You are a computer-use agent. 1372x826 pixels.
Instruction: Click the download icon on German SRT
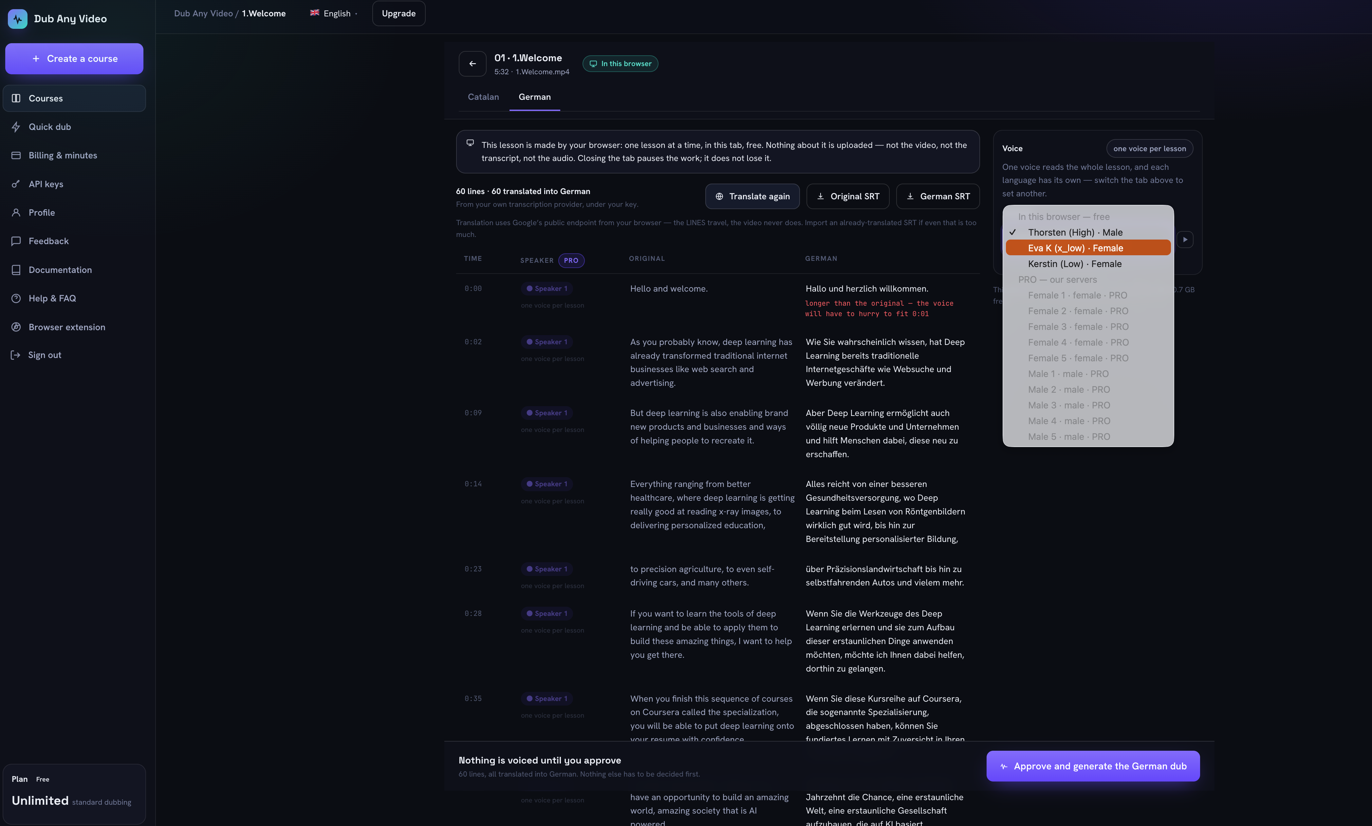910,196
